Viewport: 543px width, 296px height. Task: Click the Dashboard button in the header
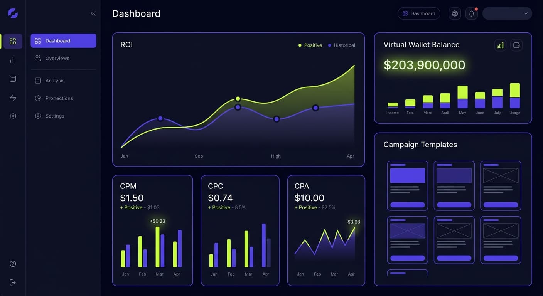pyautogui.click(x=419, y=13)
